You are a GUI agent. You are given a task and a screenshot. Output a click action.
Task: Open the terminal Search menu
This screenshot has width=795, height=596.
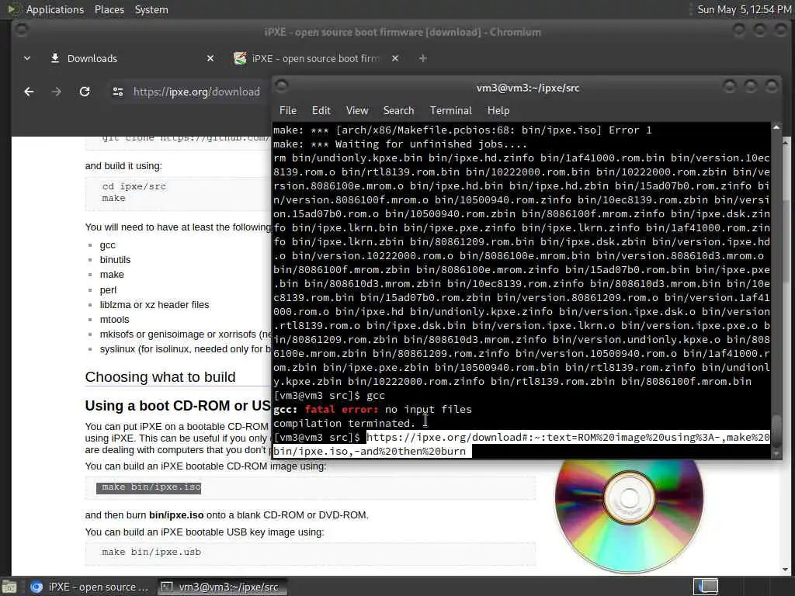pyautogui.click(x=398, y=110)
